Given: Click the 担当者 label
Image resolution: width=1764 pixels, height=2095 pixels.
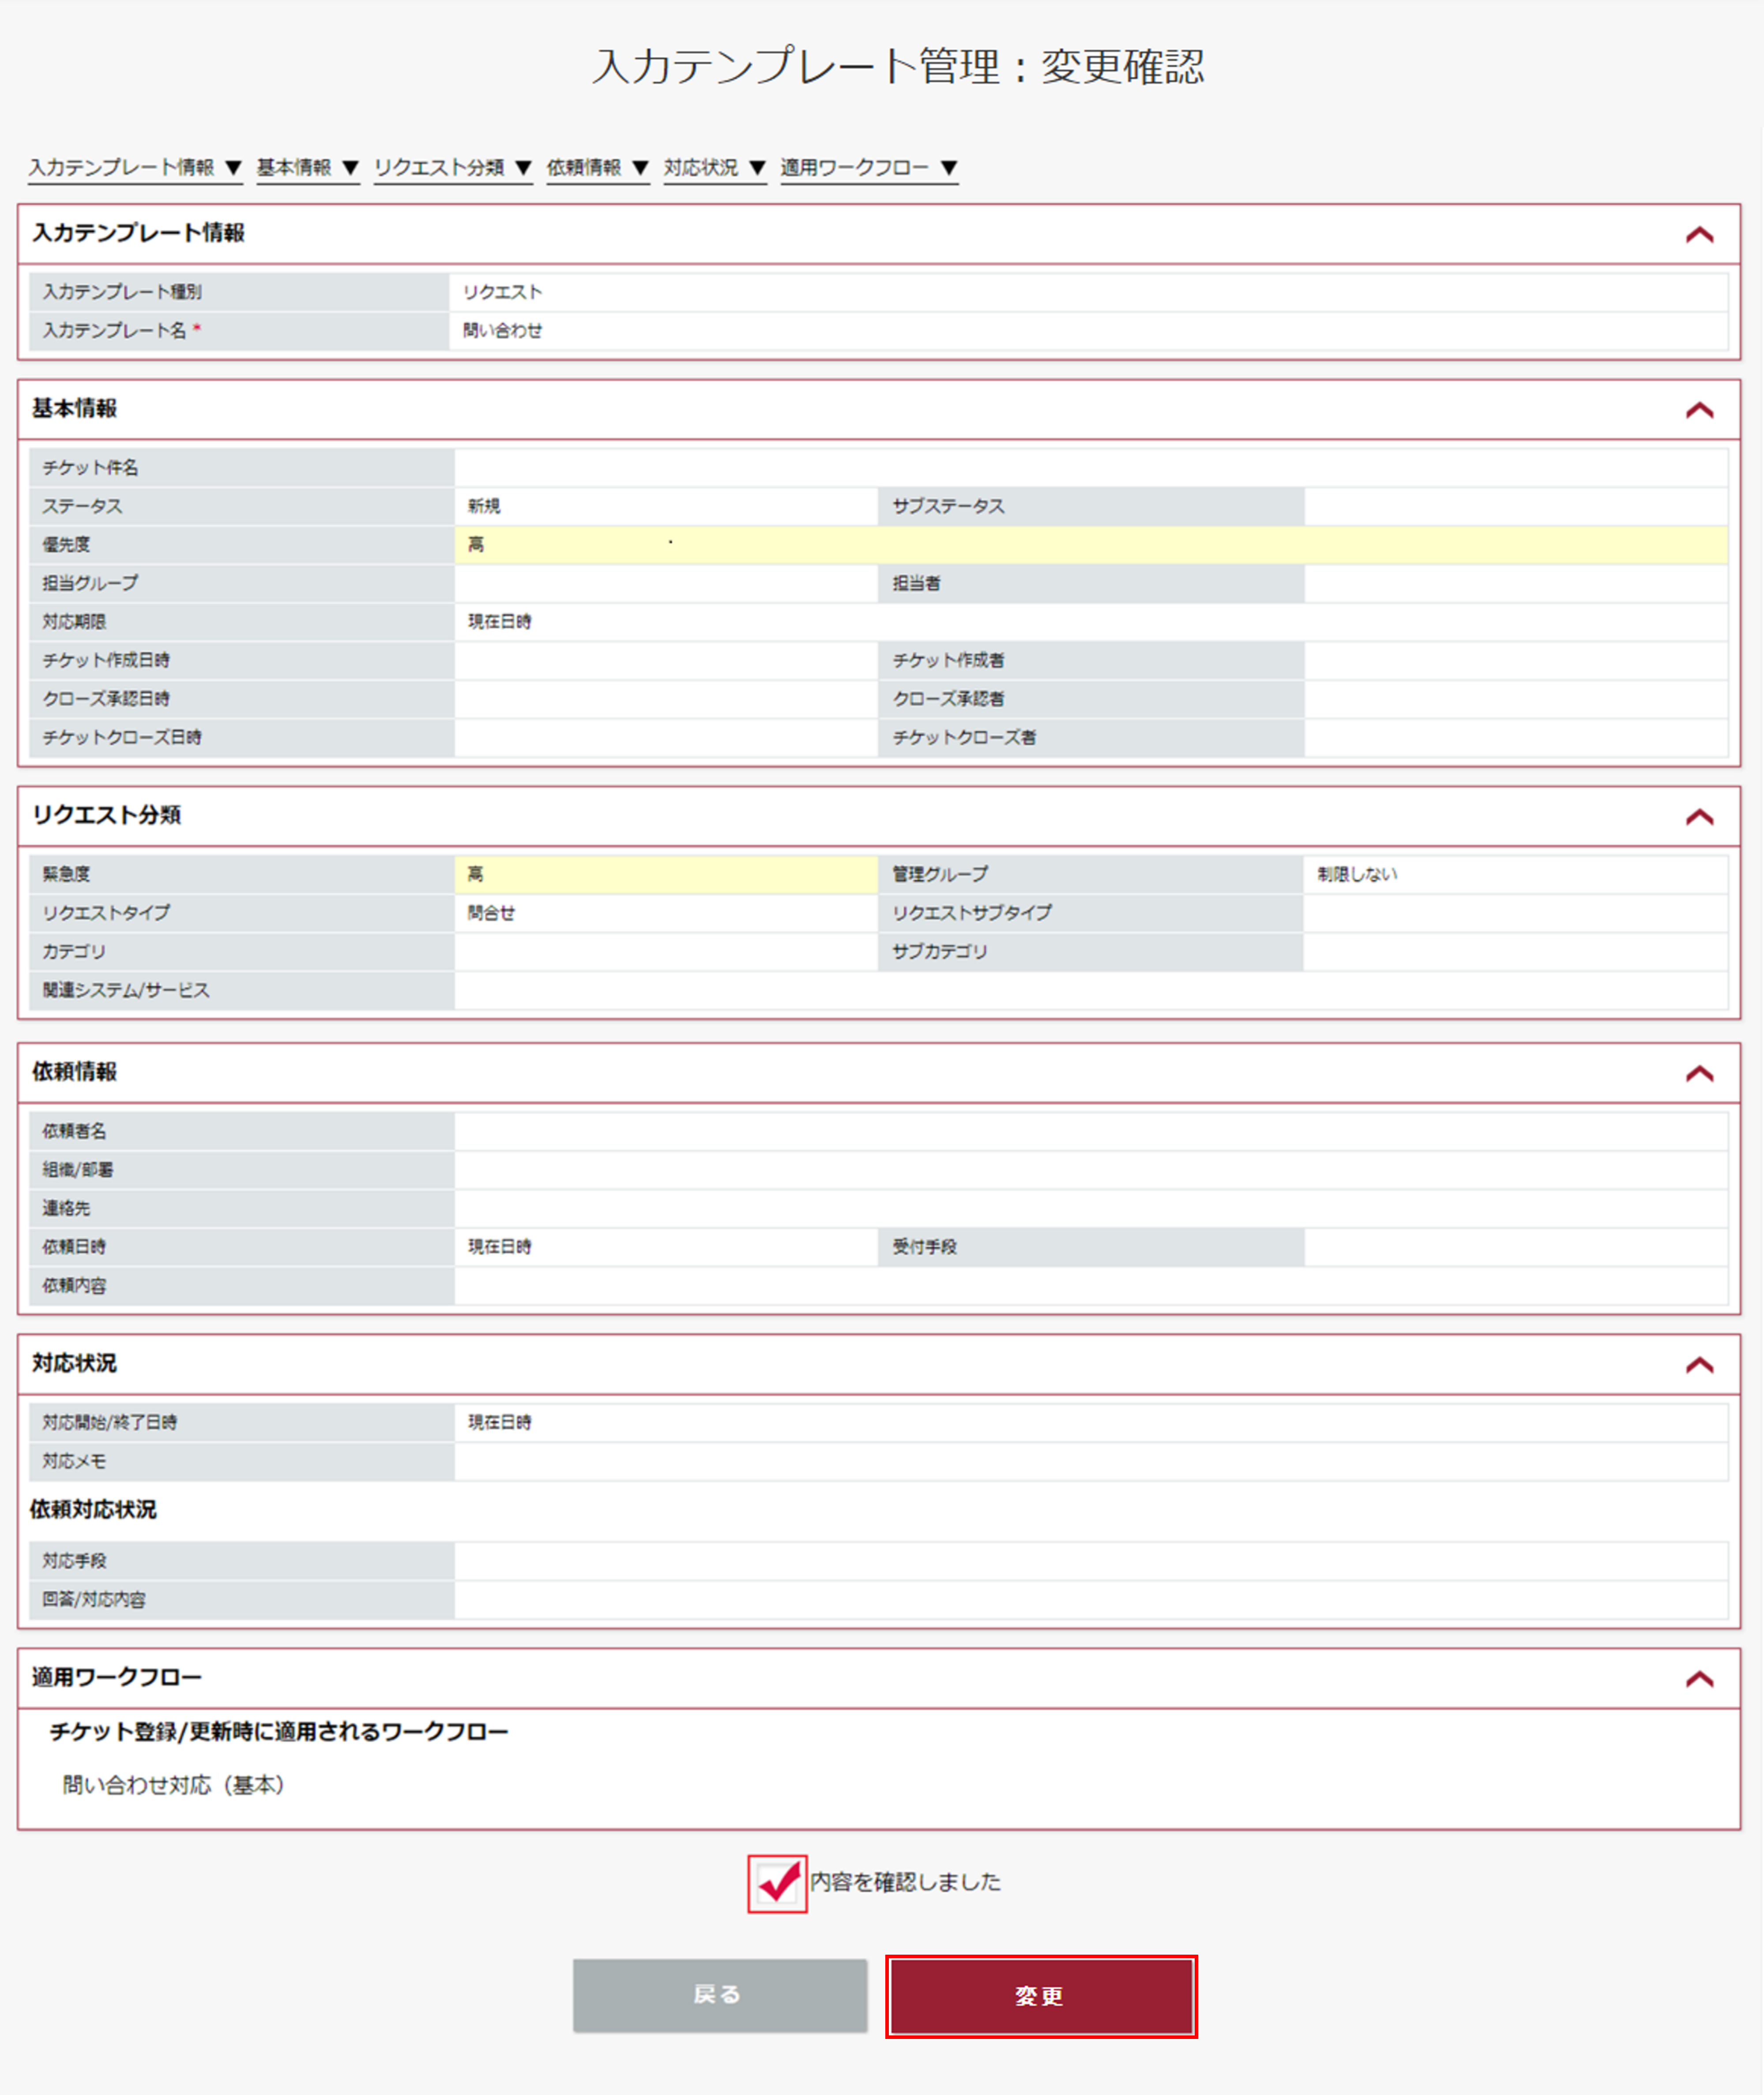Looking at the screenshot, I should [x=916, y=583].
